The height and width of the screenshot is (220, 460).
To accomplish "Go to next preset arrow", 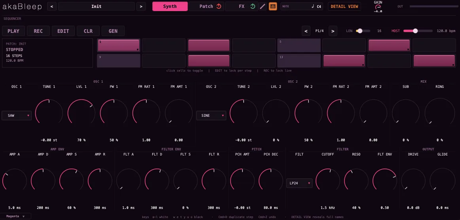I will point(141,6).
